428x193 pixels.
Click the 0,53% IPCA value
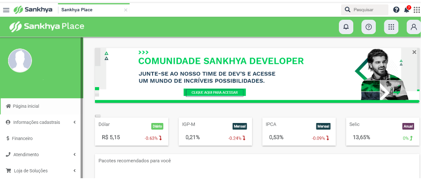click(276, 137)
